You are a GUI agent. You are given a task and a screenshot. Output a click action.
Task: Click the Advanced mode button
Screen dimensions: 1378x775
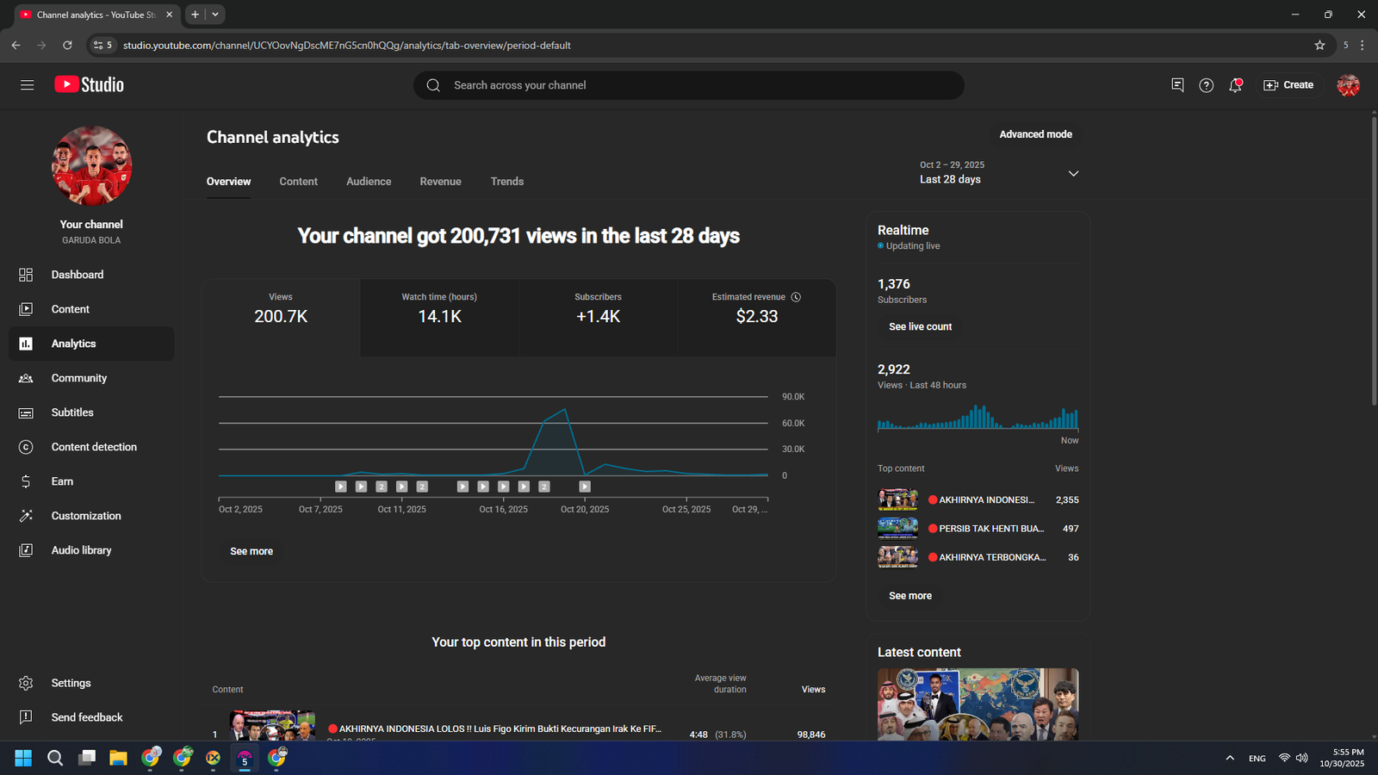coord(1035,134)
